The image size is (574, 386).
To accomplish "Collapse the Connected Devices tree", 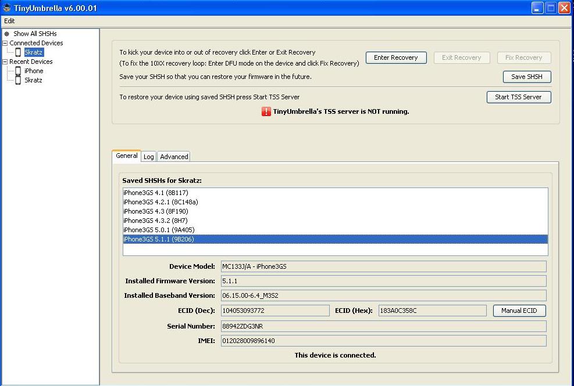I will coord(5,42).
